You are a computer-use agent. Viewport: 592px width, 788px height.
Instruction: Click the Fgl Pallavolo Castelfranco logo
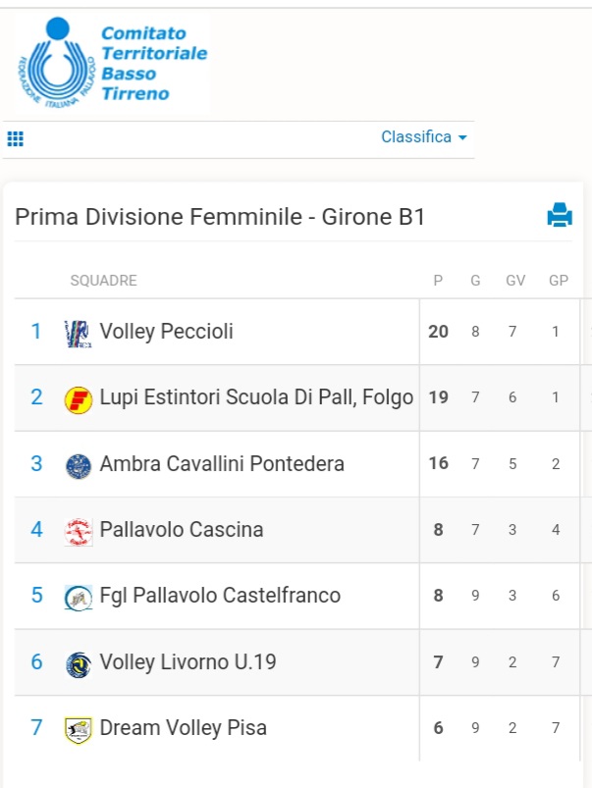tap(79, 598)
